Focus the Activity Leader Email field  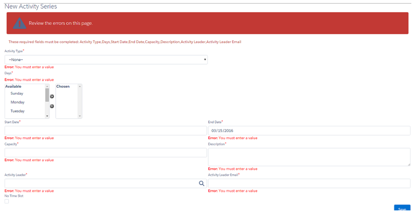[x=309, y=184]
